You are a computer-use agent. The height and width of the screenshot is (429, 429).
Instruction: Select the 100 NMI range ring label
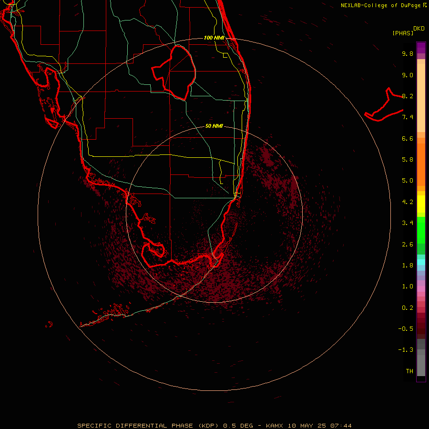(x=214, y=38)
